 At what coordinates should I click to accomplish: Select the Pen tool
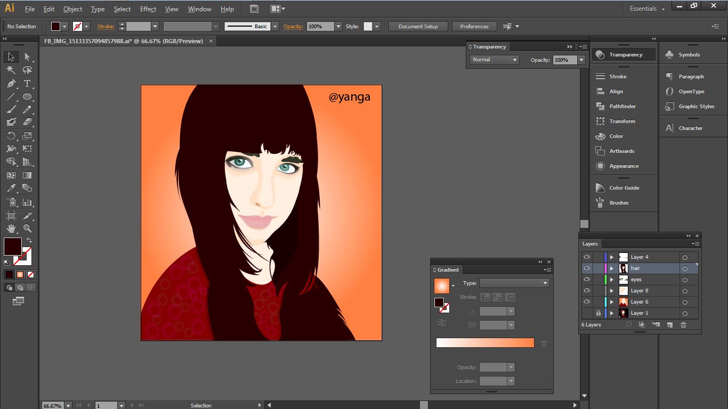click(x=11, y=84)
